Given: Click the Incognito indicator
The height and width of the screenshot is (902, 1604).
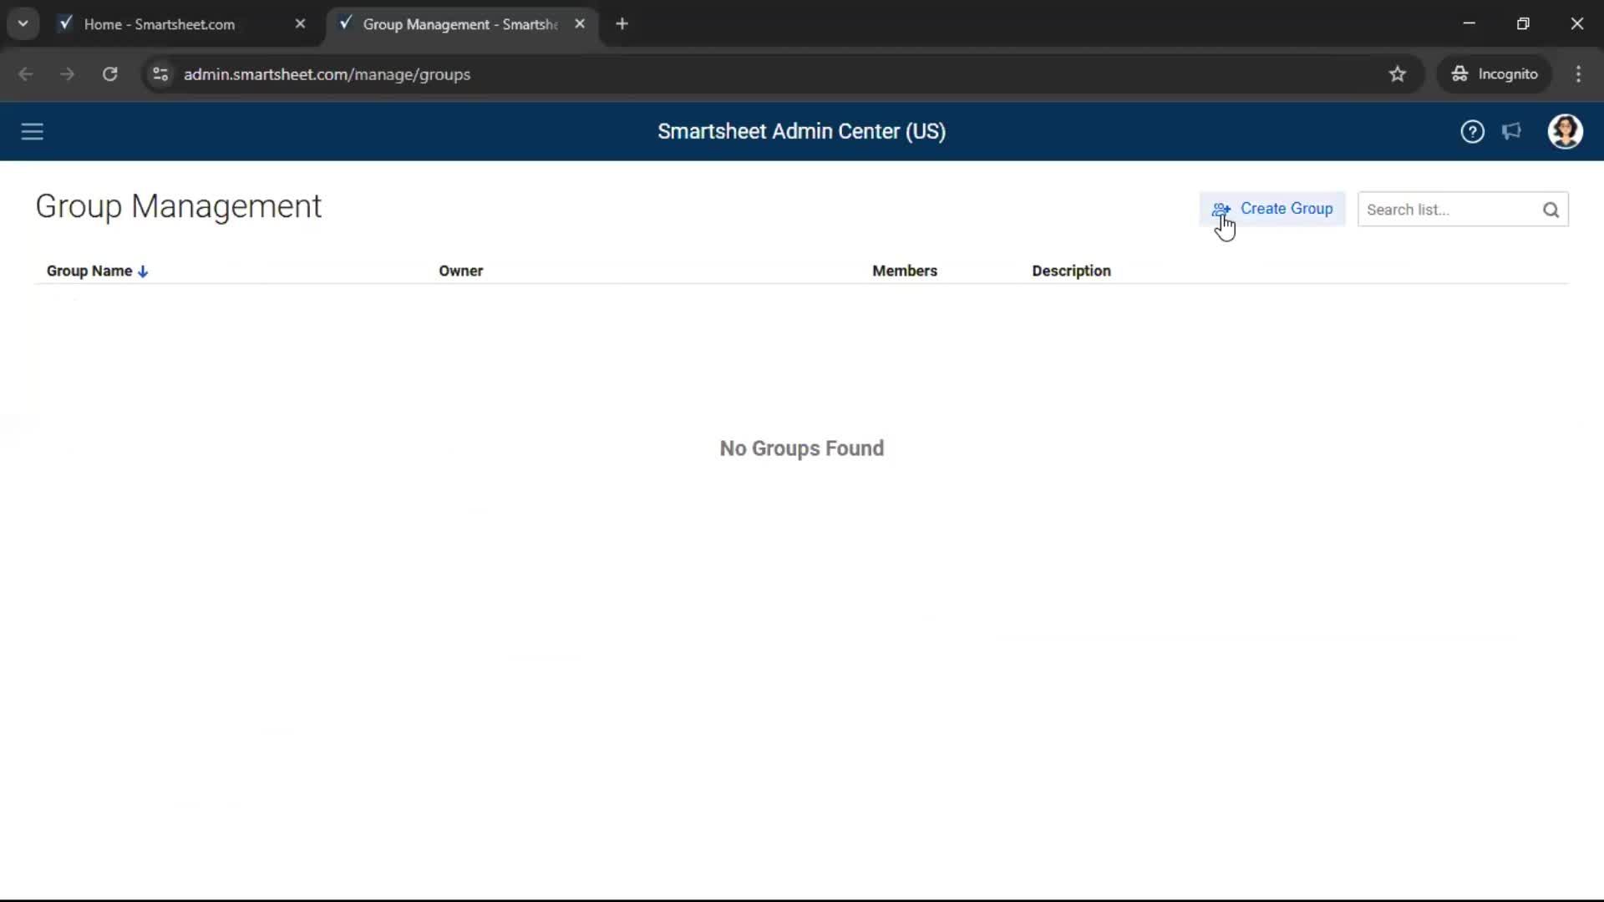Looking at the screenshot, I should 1495,74.
